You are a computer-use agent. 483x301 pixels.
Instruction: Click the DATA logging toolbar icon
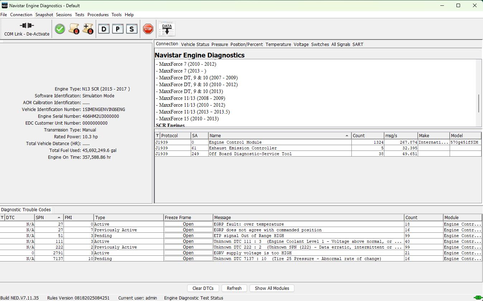click(x=166, y=28)
